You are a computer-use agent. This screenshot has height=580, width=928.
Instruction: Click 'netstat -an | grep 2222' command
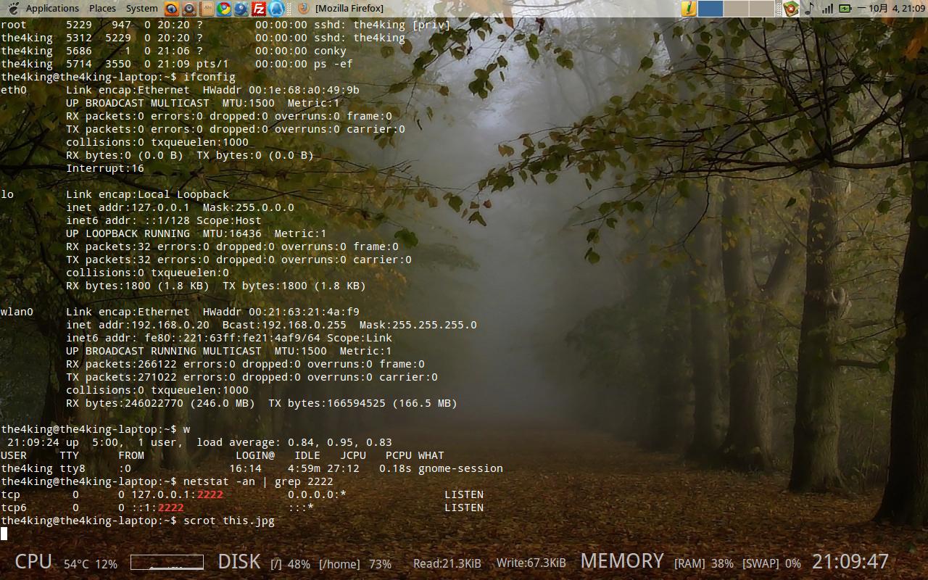click(258, 481)
